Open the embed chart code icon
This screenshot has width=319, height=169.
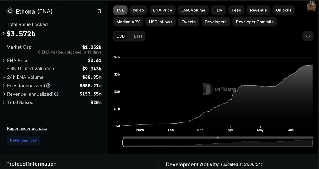click(x=308, y=36)
